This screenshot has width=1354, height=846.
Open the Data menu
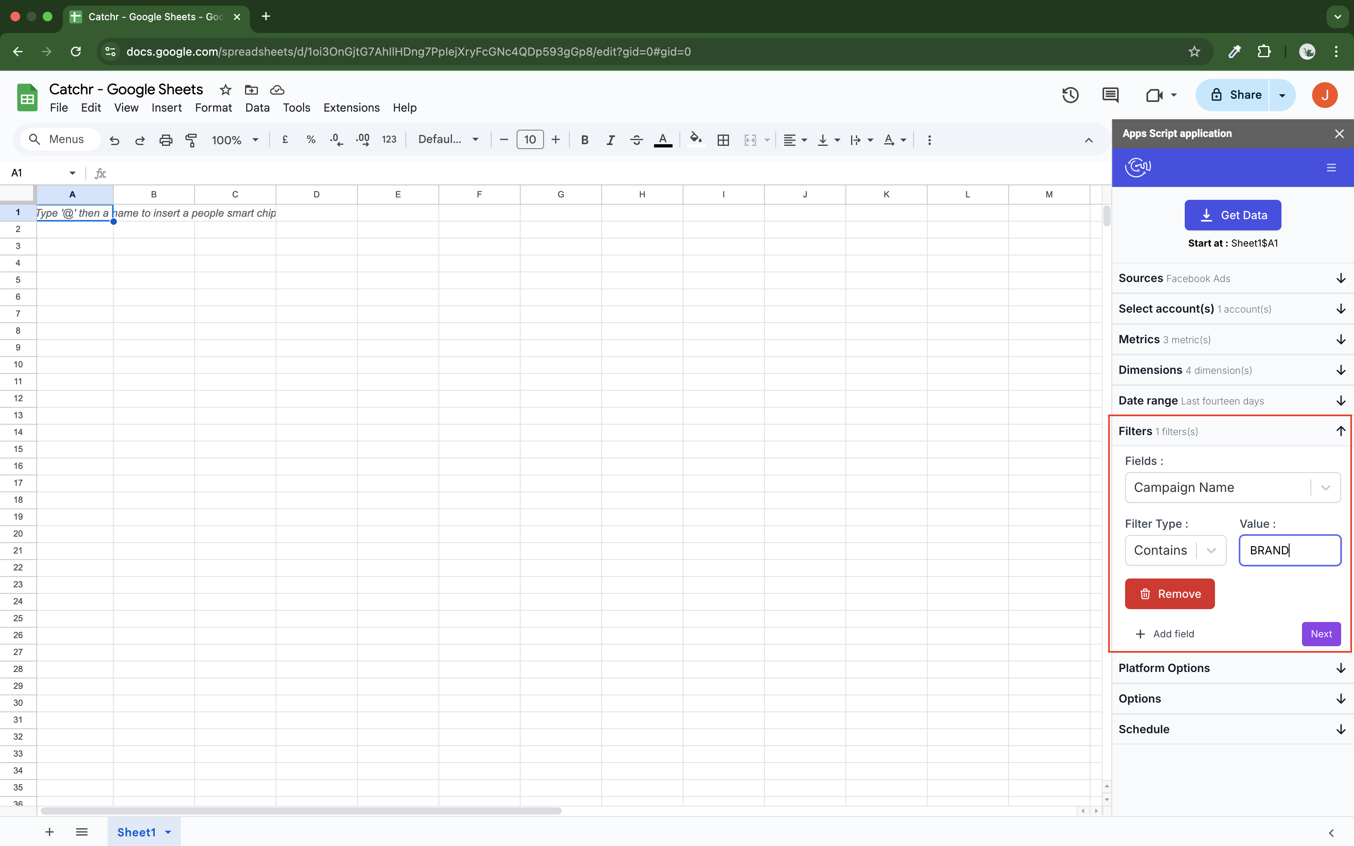[x=258, y=108]
